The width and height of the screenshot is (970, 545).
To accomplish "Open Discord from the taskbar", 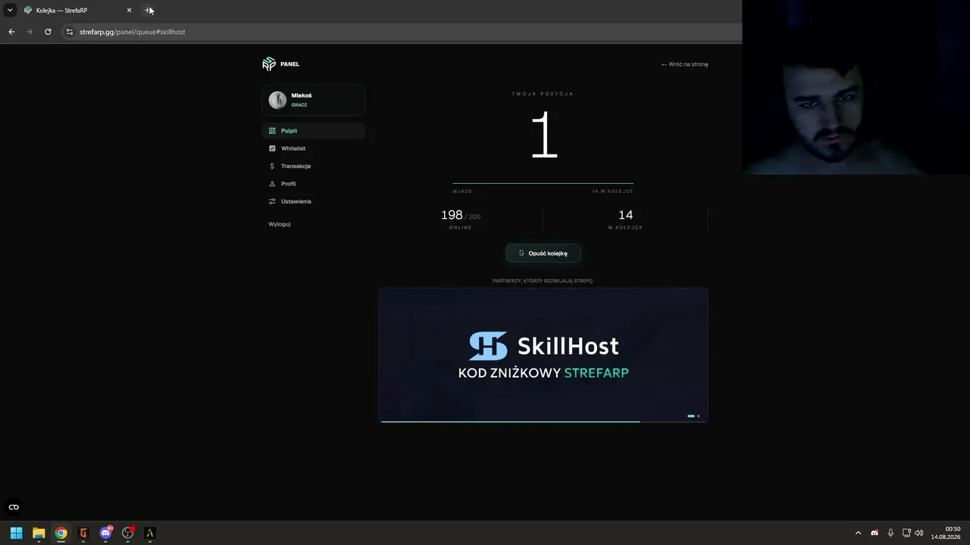I will (105, 533).
